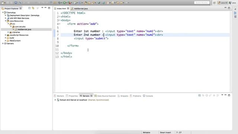Maximize the Servers bottom panel
The image size is (238, 134).
click(x=229, y=95)
